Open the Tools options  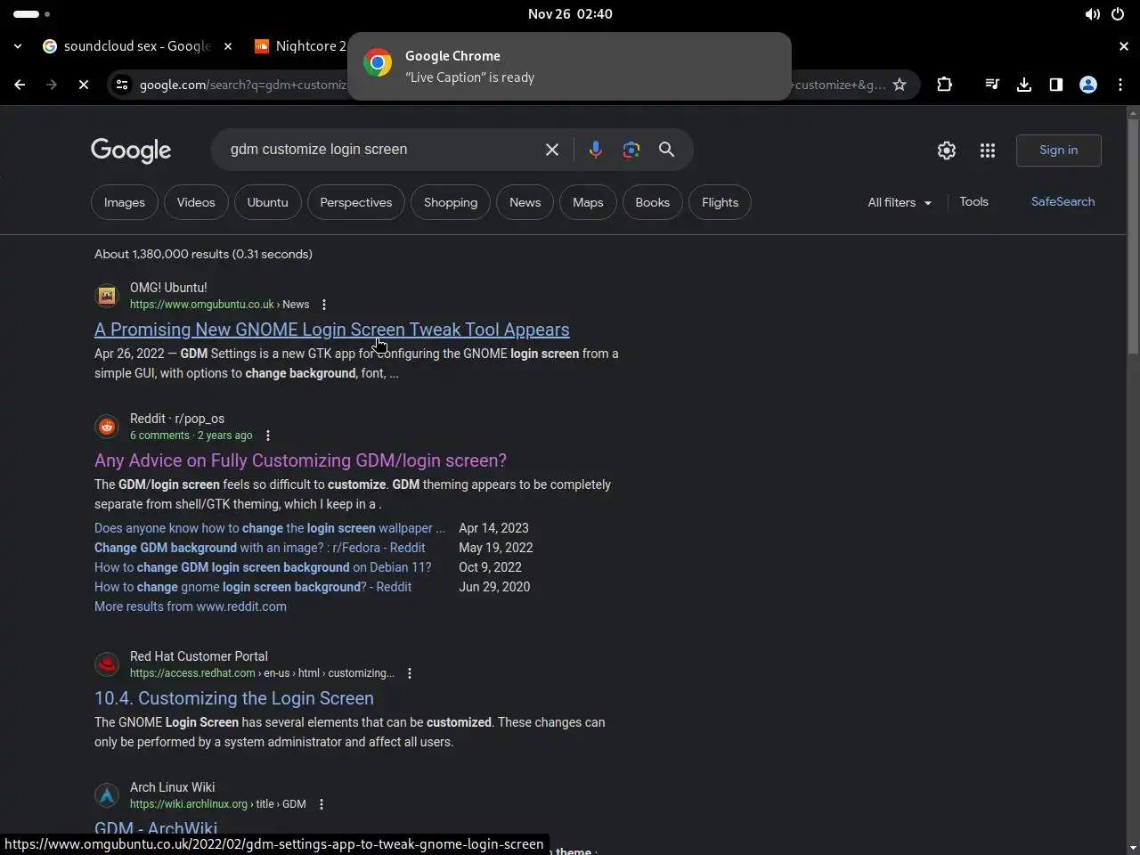pos(973,202)
